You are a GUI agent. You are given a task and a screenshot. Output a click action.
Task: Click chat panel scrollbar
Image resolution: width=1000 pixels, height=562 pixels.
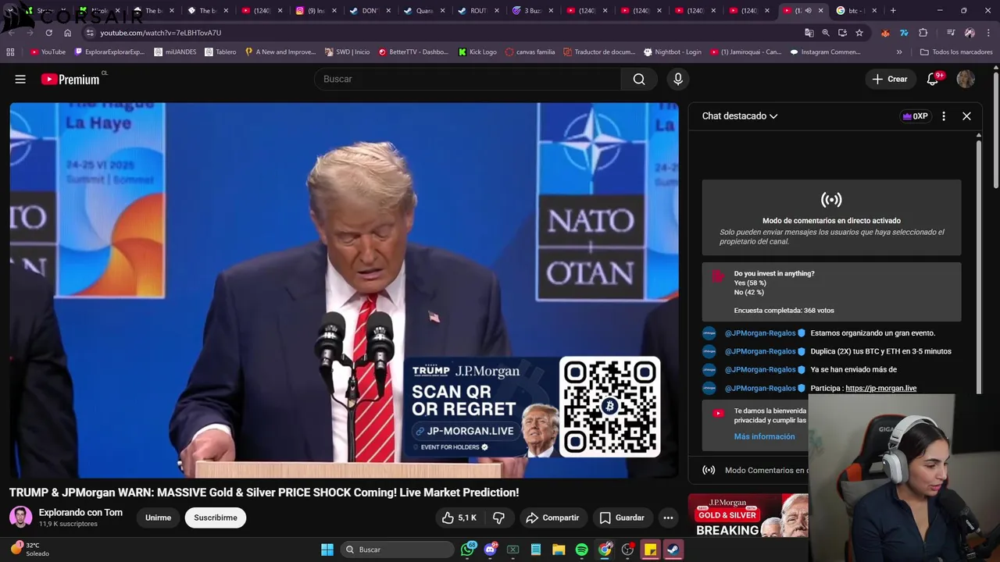click(x=978, y=265)
